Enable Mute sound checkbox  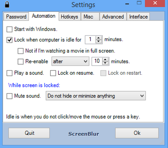[9, 96]
